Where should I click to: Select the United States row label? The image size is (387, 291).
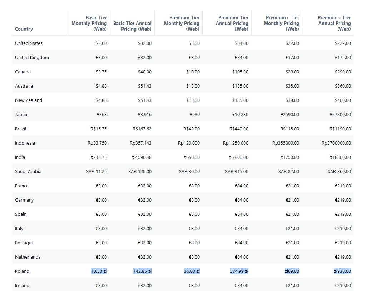(29, 43)
